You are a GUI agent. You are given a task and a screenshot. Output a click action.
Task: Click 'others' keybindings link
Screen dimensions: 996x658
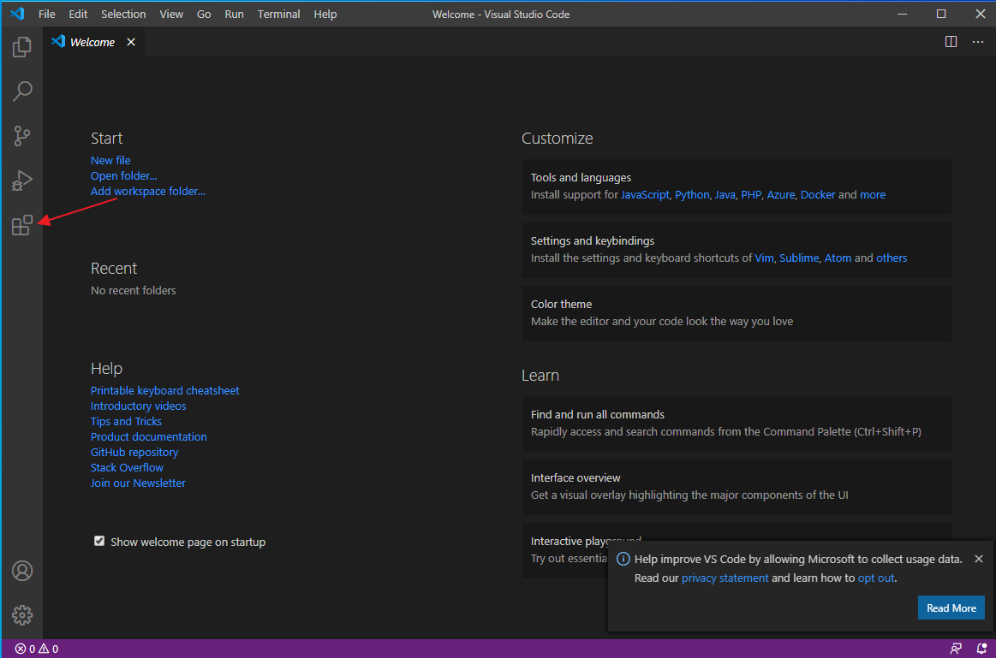(892, 258)
